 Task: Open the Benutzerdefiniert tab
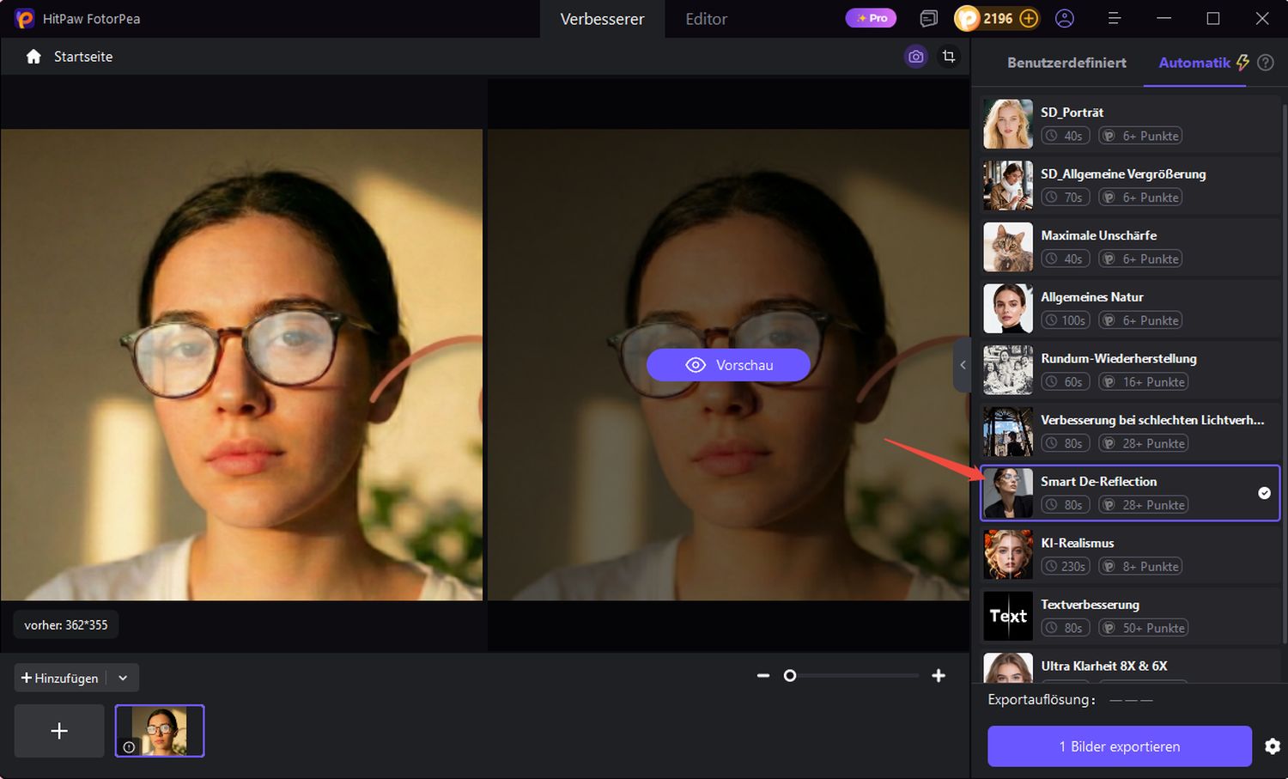pyautogui.click(x=1066, y=63)
